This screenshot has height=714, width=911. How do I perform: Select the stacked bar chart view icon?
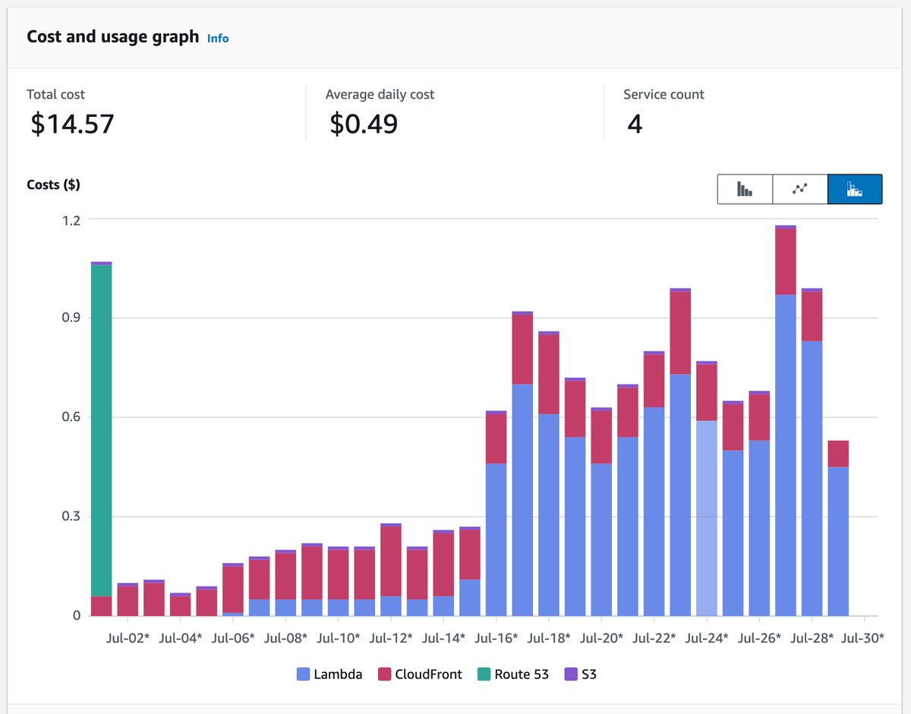(855, 189)
